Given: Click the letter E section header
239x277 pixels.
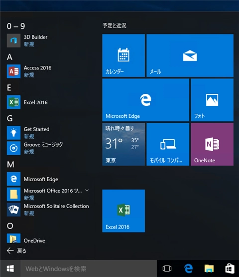Looking at the screenshot, I should tap(9, 88).
